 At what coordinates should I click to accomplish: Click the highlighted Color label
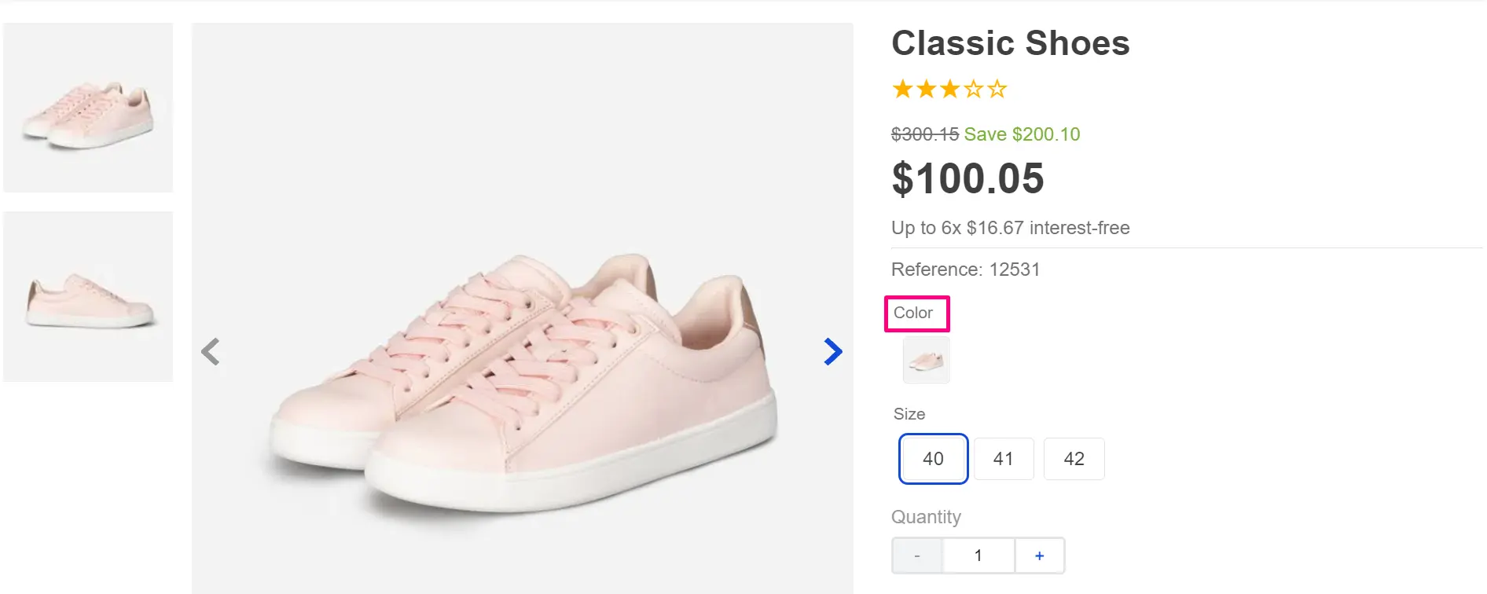point(913,313)
